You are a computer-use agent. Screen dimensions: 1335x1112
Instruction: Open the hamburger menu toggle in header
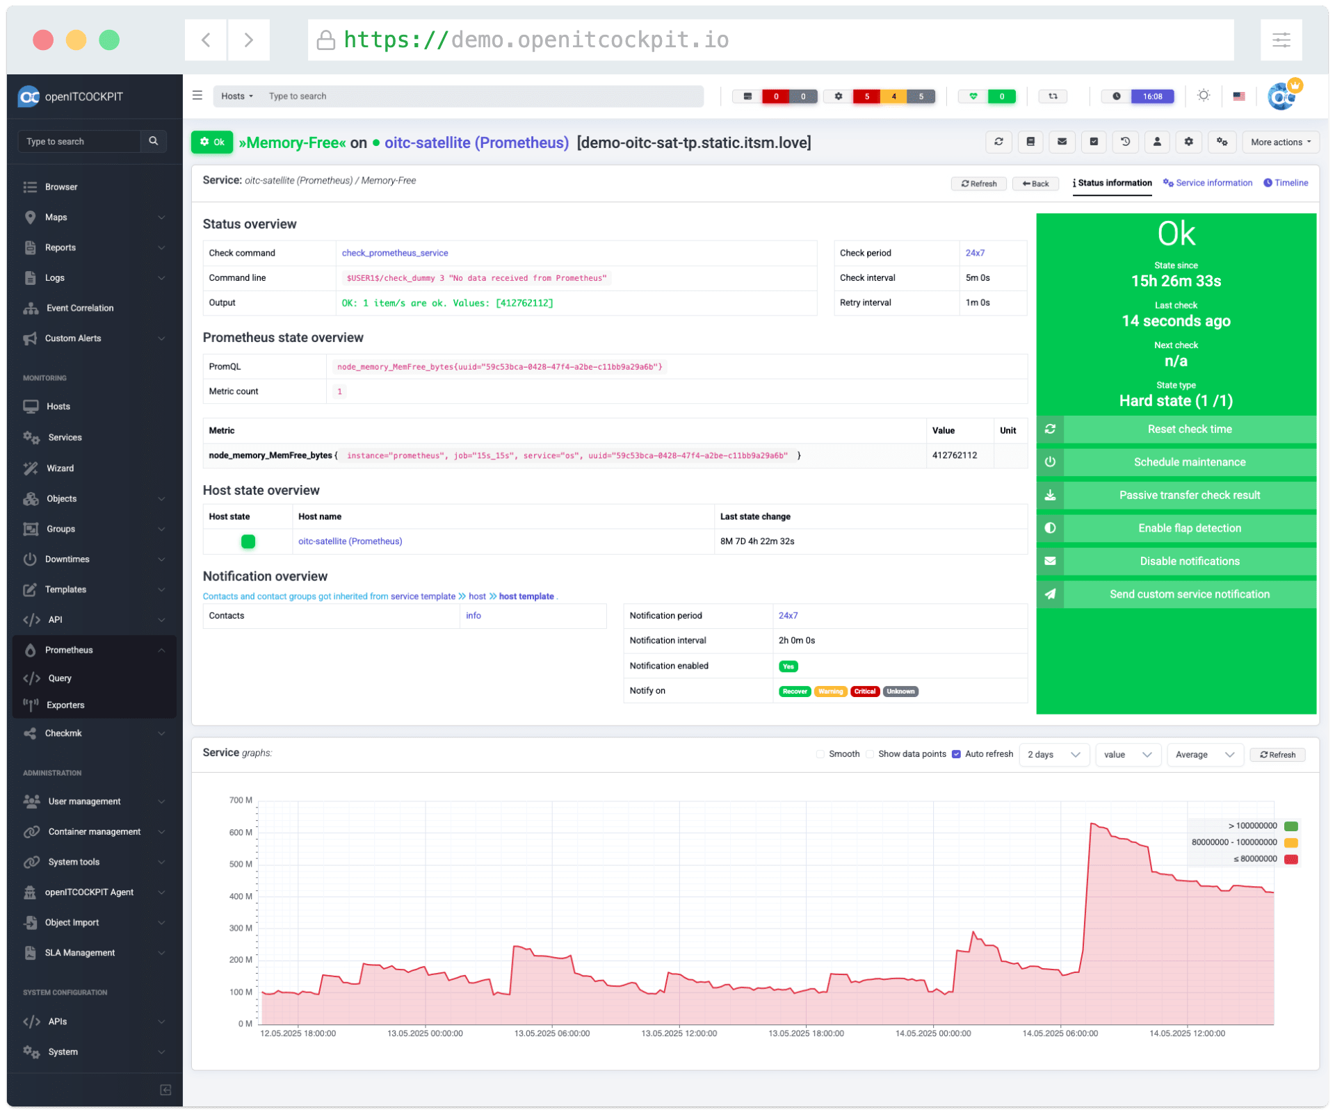197,96
